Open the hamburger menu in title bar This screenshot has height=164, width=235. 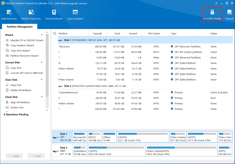pyautogui.click(x=216, y=3)
